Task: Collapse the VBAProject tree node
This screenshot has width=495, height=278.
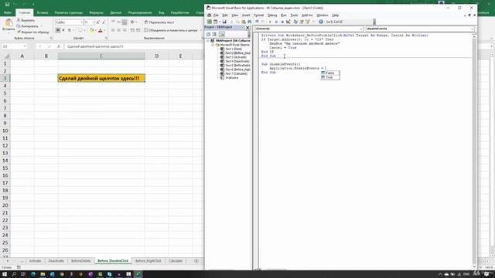Action: point(208,41)
